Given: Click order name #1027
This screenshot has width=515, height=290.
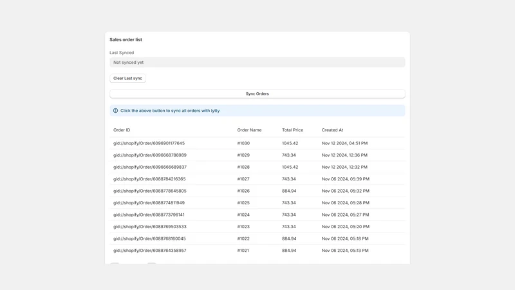Looking at the screenshot, I should pyautogui.click(x=243, y=179).
